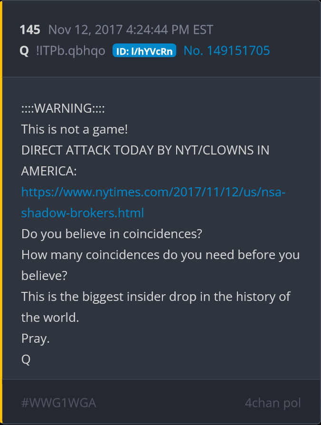This screenshot has width=321, height=425.
Task: Click the ::::WARNING:::: heading line
Action: pos(63,108)
